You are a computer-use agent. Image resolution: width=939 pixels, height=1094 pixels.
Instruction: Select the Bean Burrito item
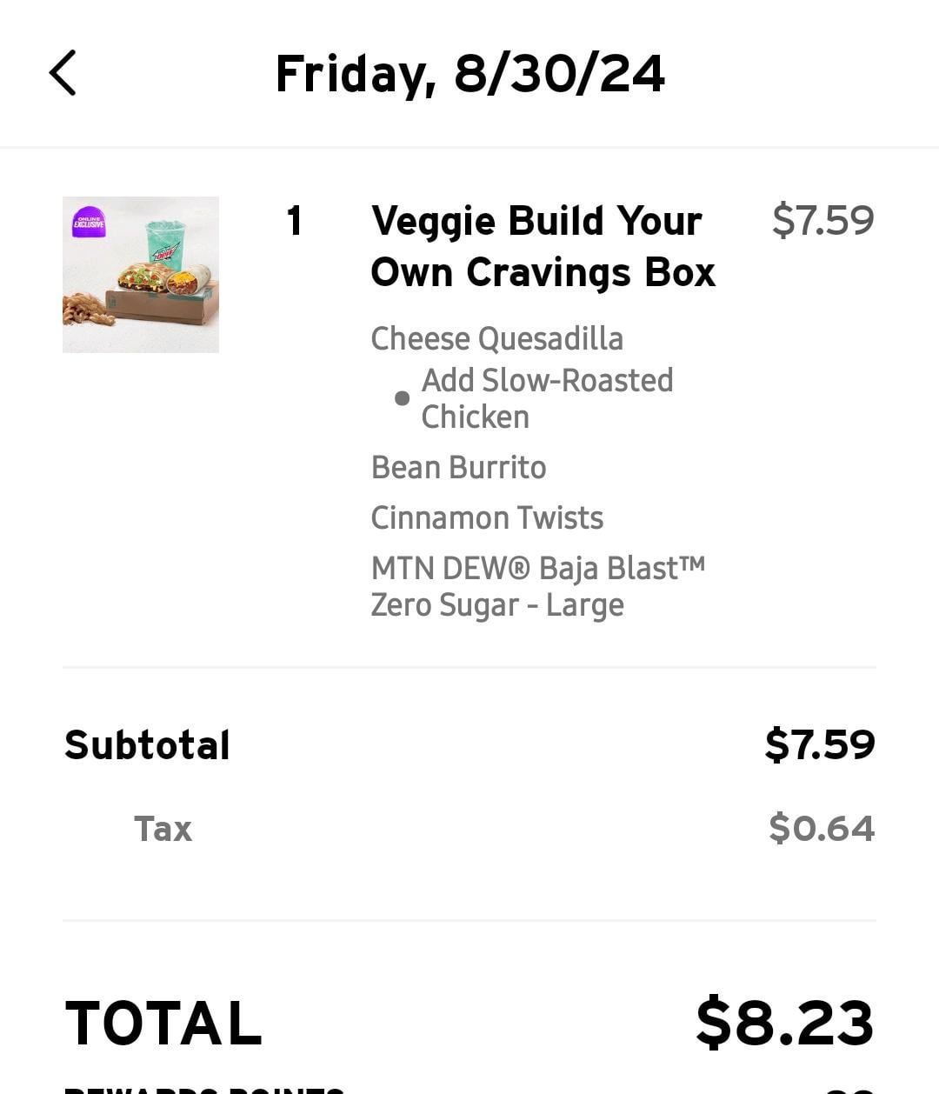tap(458, 467)
